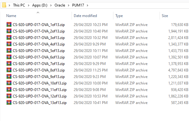Click the date 29/04/2020 10:40 PM
Screen dimensions: 189x121
[90, 31]
